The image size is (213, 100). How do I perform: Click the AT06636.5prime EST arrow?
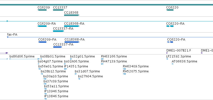(172, 64)
